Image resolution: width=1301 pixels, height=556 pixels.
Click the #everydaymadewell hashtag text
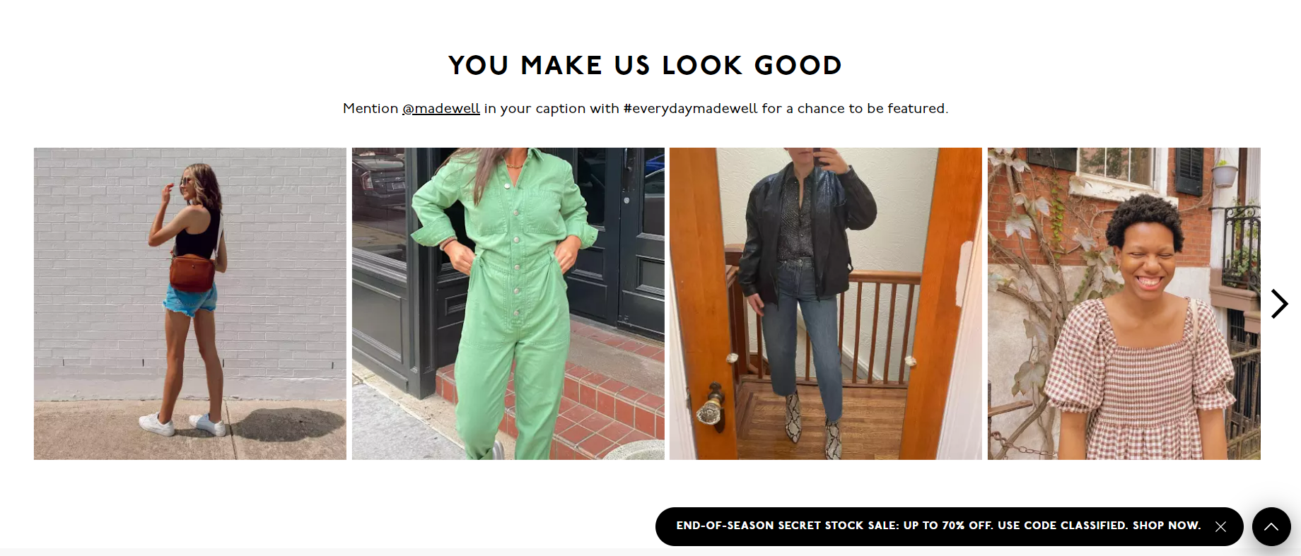(690, 108)
